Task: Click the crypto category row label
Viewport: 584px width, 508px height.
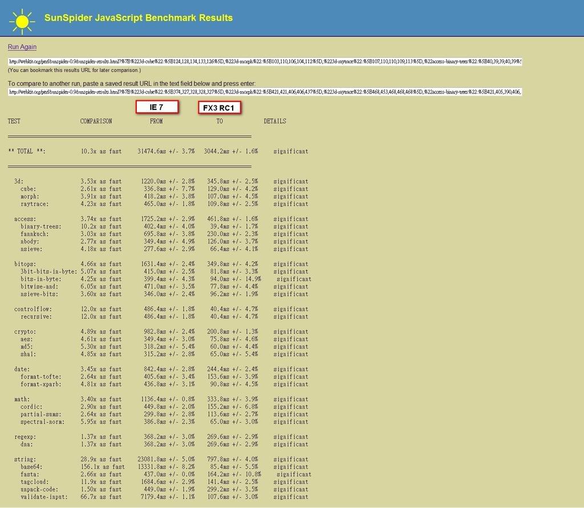Action: 26,332
